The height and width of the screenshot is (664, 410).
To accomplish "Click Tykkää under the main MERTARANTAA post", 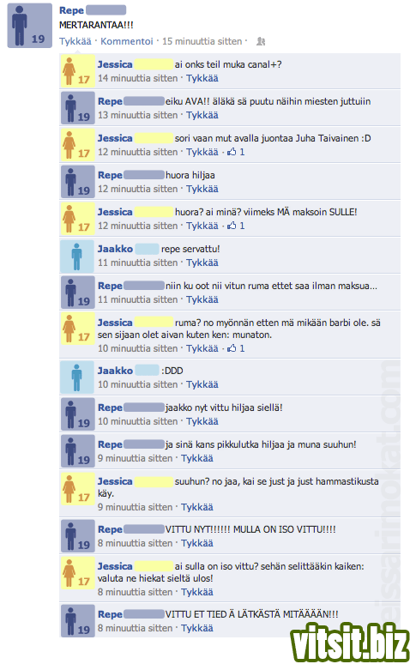I will tap(75, 41).
